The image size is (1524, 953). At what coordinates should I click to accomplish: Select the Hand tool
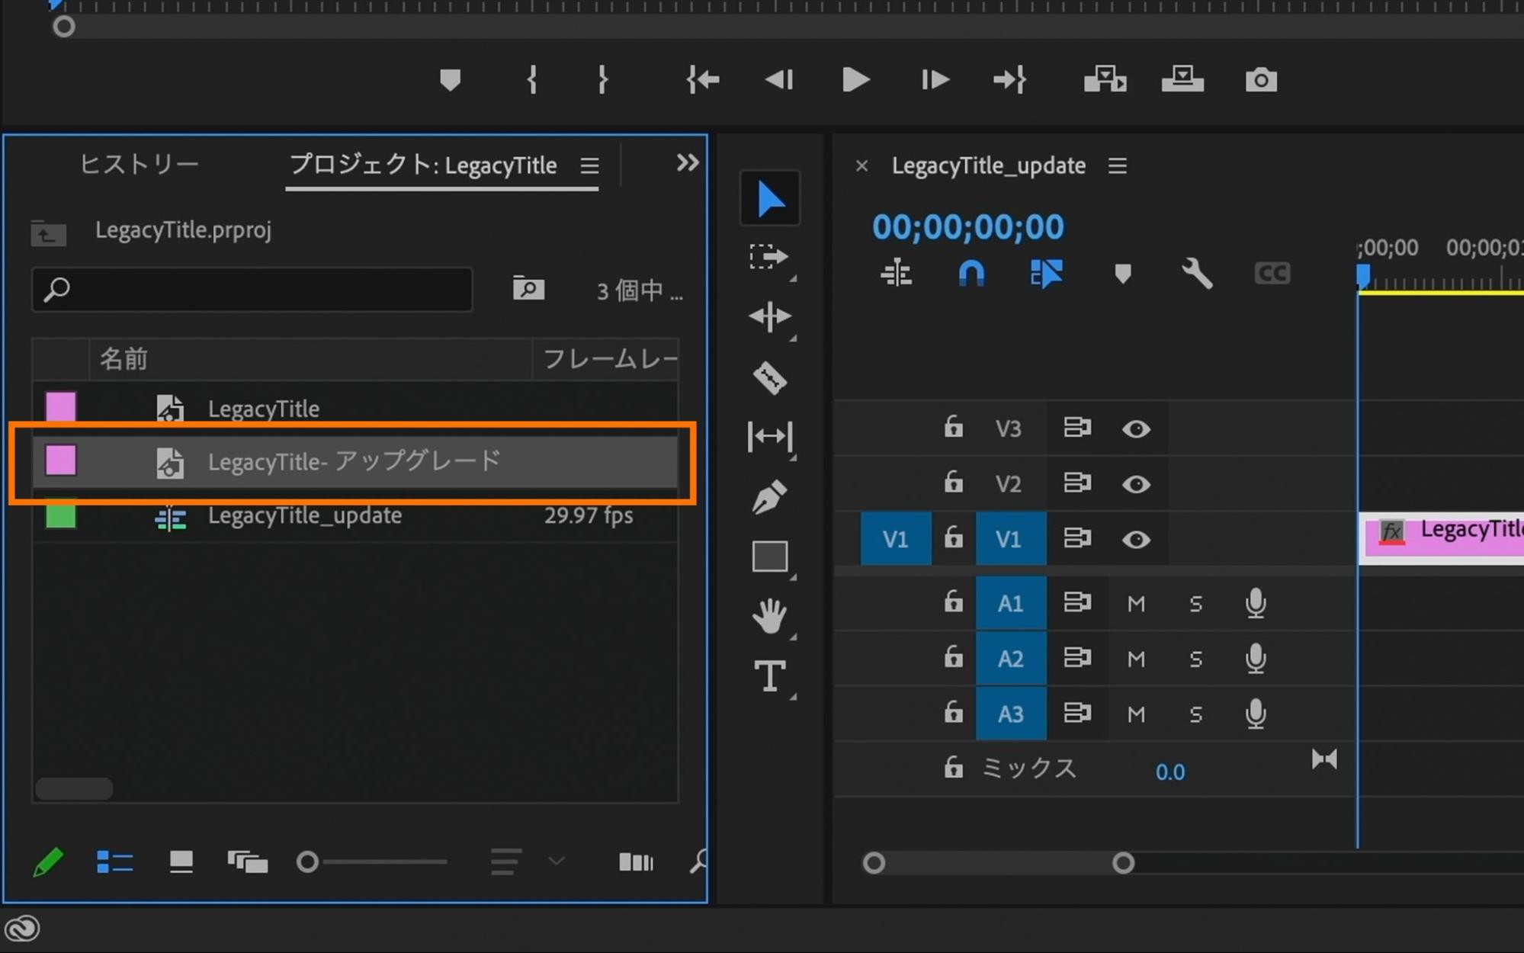[x=770, y=616]
